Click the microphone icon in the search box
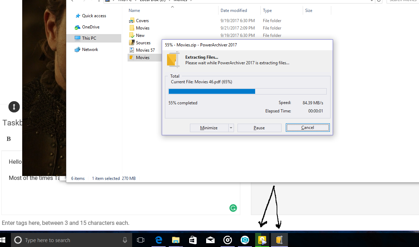The width and height of the screenshot is (419, 247). (x=125, y=240)
